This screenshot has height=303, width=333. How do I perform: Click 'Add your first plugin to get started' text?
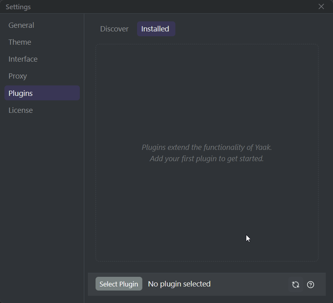(x=207, y=159)
